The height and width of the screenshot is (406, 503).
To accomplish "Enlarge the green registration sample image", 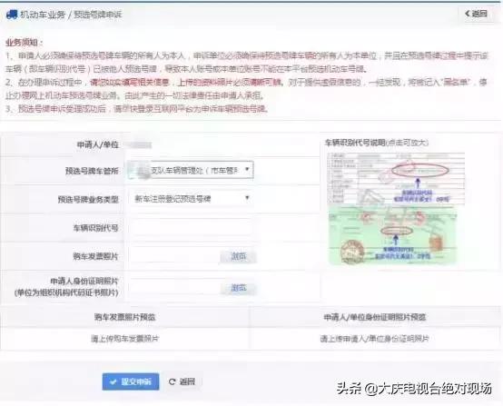I will click(x=393, y=235).
